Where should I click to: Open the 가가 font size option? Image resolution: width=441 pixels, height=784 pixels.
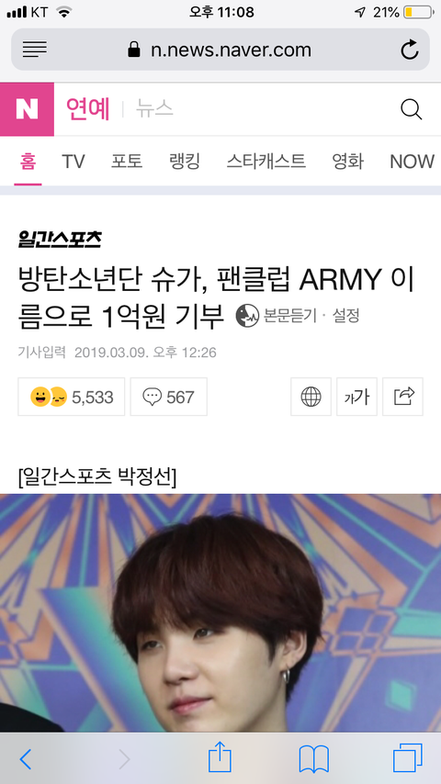tap(356, 397)
